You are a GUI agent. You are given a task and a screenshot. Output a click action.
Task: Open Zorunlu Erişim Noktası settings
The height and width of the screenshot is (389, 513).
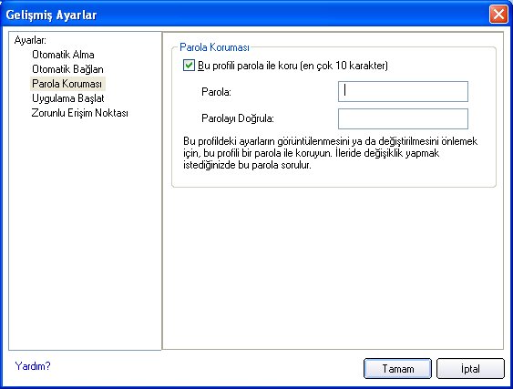pyautogui.click(x=80, y=113)
